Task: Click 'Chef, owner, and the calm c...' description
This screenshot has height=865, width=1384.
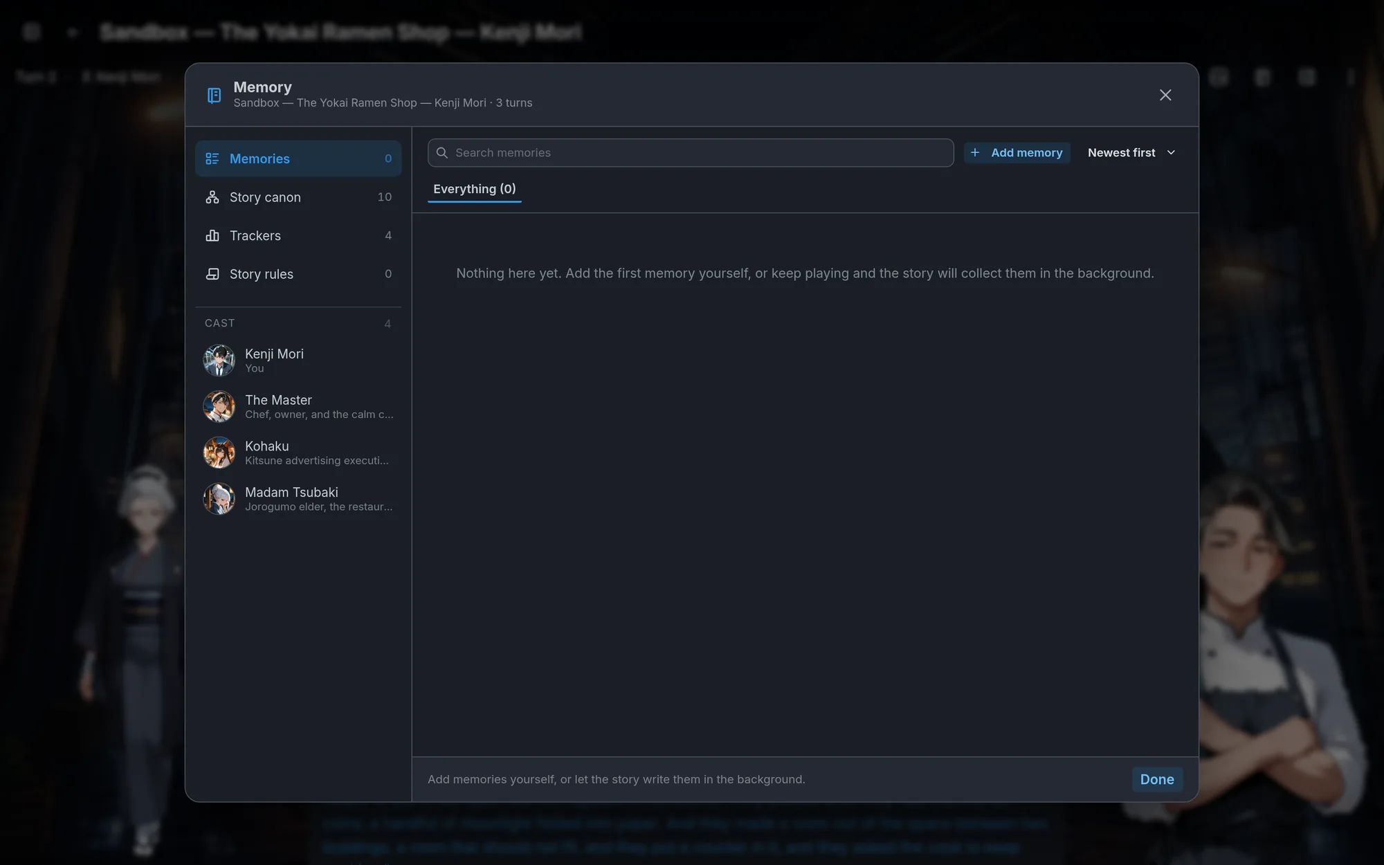Action: (319, 415)
